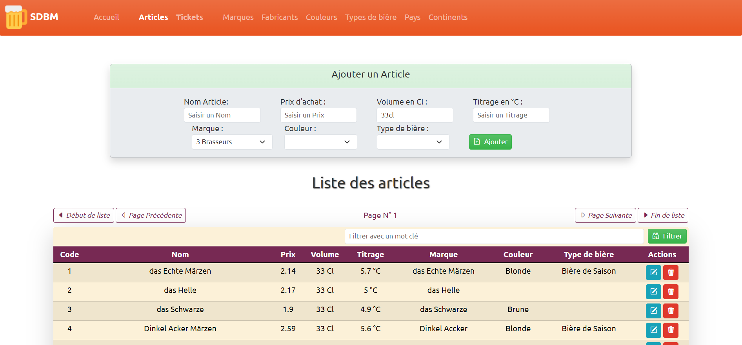Focus the keyword filter input field
742x345 pixels.
pyautogui.click(x=494, y=236)
